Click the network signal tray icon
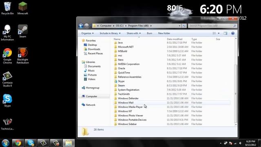The width and height of the screenshot is (261, 147). tap(235, 143)
